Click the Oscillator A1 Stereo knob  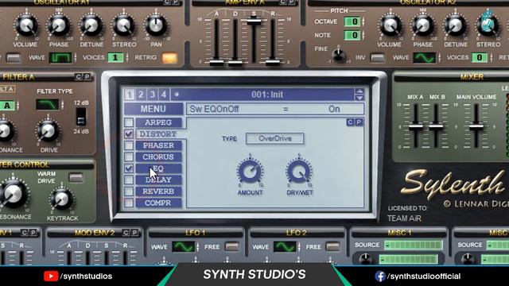coord(124,25)
